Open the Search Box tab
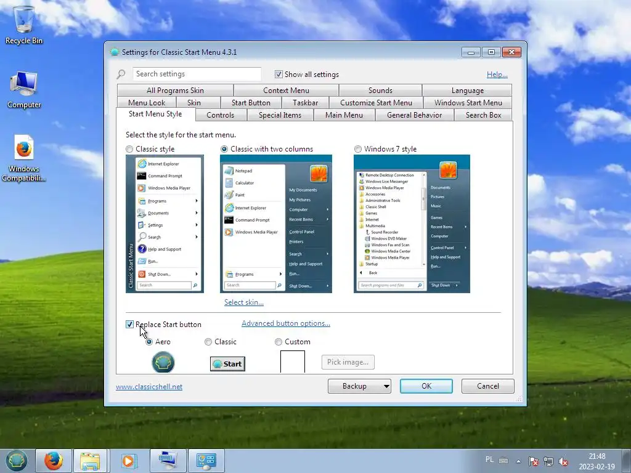The height and width of the screenshot is (473, 631). (483, 115)
